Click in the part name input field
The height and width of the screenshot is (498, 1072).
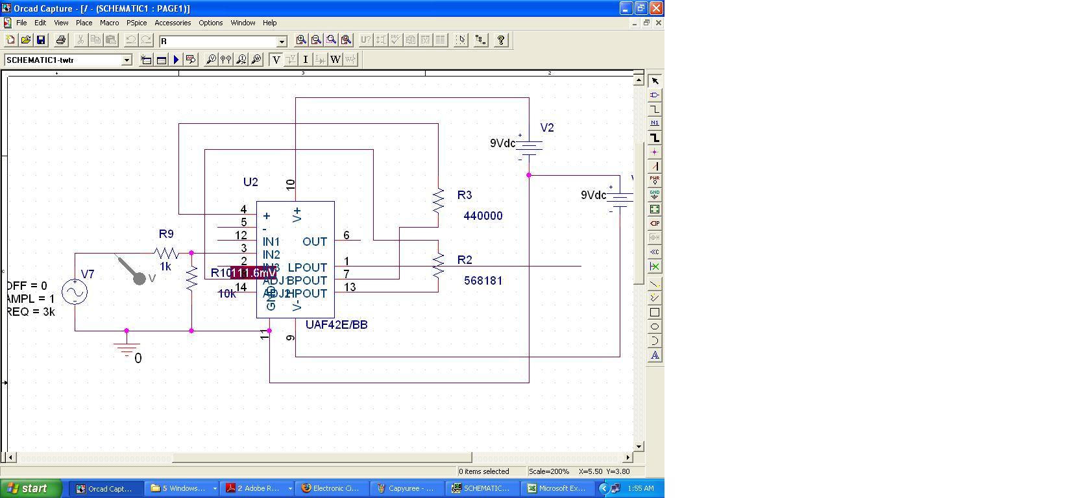pyautogui.click(x=218, y=41)
